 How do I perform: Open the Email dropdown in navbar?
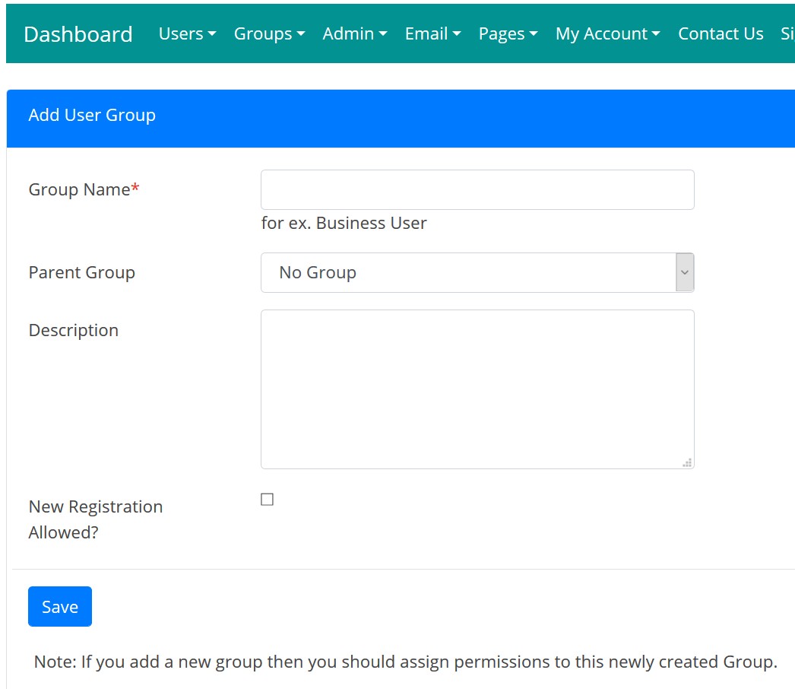click(x=432, y=34)
